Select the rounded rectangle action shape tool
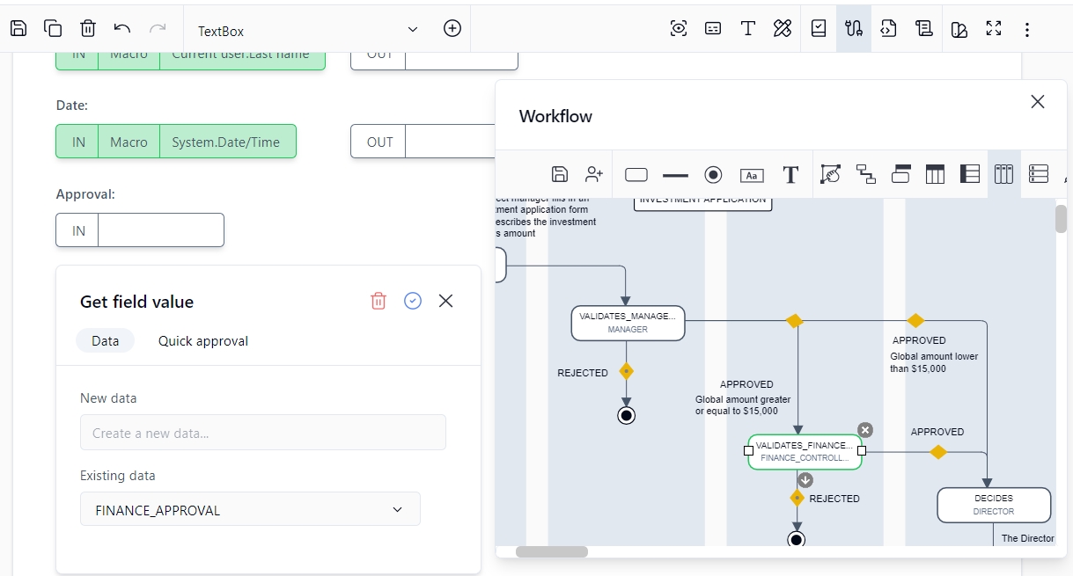This screenshot has width=1073, height=576. (x=636, y=174)
